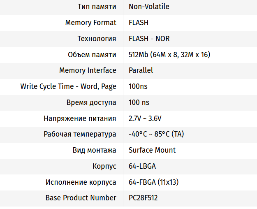
Task: Click the 'Технология' label
Action: [97, 39]
